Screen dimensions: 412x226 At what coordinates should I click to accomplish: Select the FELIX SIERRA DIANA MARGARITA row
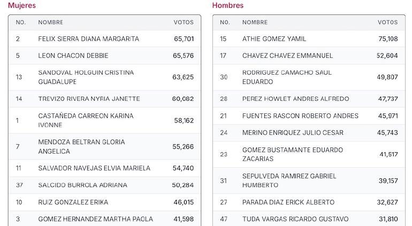[x=104, y=39]
